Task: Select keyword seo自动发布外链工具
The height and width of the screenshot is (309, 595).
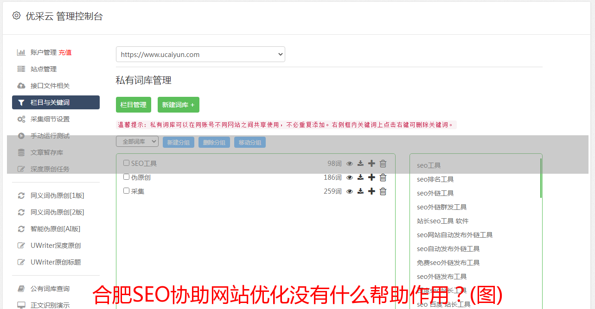Action: (448, 249)
